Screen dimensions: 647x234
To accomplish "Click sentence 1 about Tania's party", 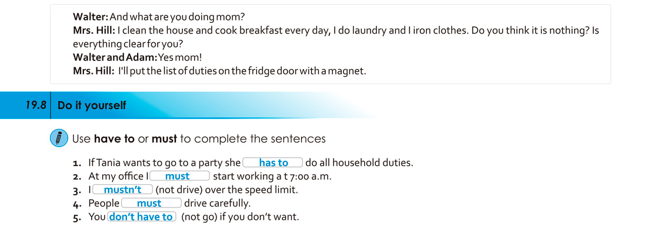I will 244,163.
